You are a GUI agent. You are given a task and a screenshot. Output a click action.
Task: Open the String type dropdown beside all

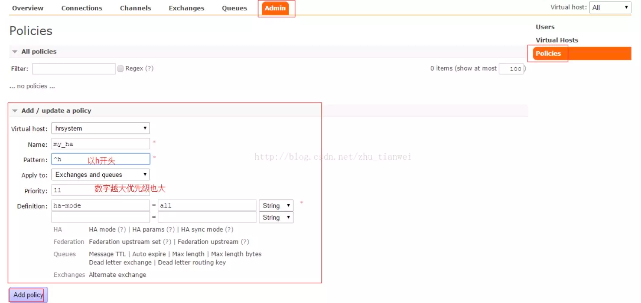point(276,205)
